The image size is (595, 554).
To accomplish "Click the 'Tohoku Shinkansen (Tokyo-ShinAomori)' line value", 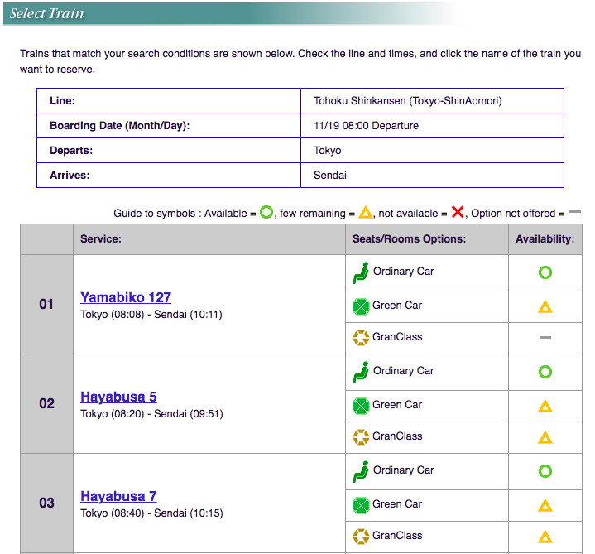I will pos(407,101).
